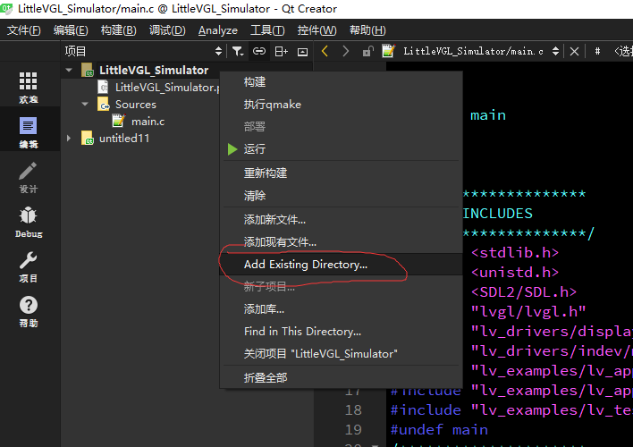This screenshot has width=633, height=447.
Task: Open the 帮助 (Help) mode
Action: pos(29,311)
